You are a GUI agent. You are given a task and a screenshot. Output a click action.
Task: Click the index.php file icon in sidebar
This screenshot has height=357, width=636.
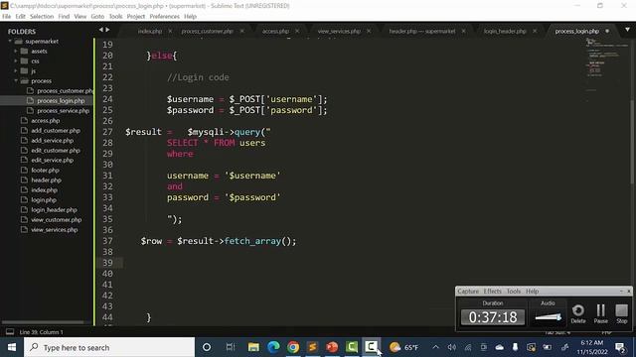(24, 189)
